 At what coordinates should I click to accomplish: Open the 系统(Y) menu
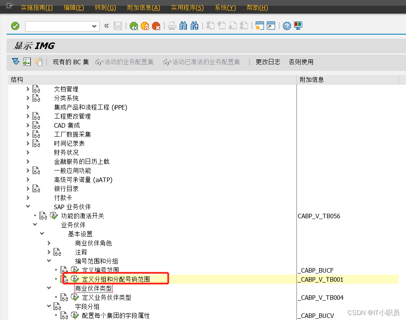coord(225,8)
